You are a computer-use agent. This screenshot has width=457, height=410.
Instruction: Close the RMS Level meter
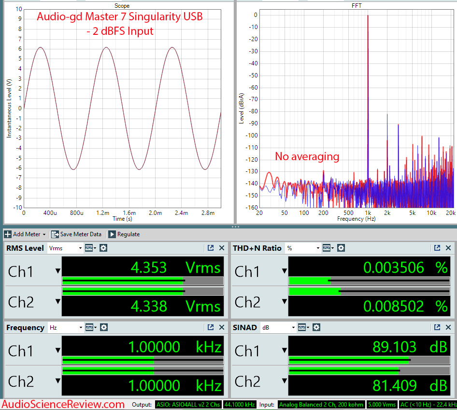[x=222, y=248]
